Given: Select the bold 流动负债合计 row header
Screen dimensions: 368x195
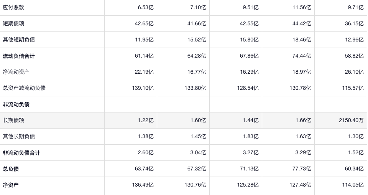Looking at the screenshot, I should [19, 56].
